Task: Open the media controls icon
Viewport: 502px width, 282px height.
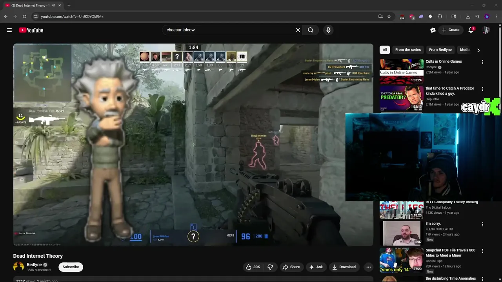Action: point(477,16)
